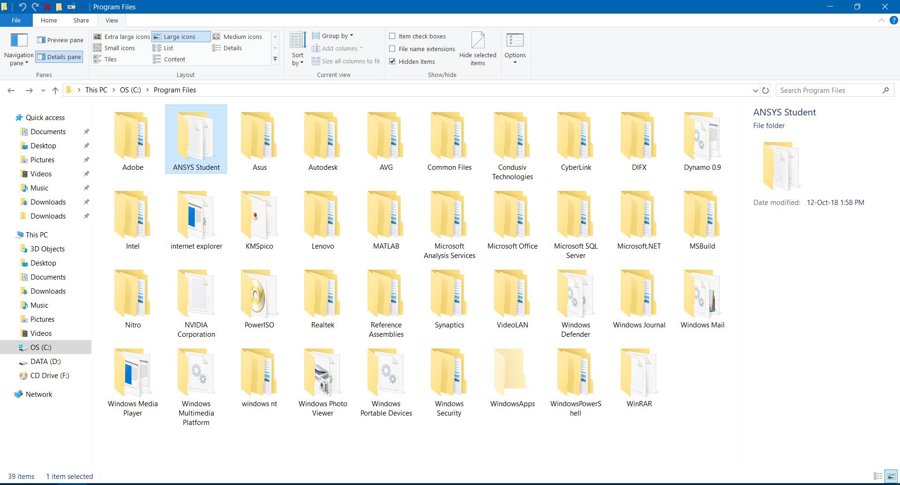Click OS (C:) in the address breadcrumb
The width and height of the screenshot is (900, 485).
[130, 90]
